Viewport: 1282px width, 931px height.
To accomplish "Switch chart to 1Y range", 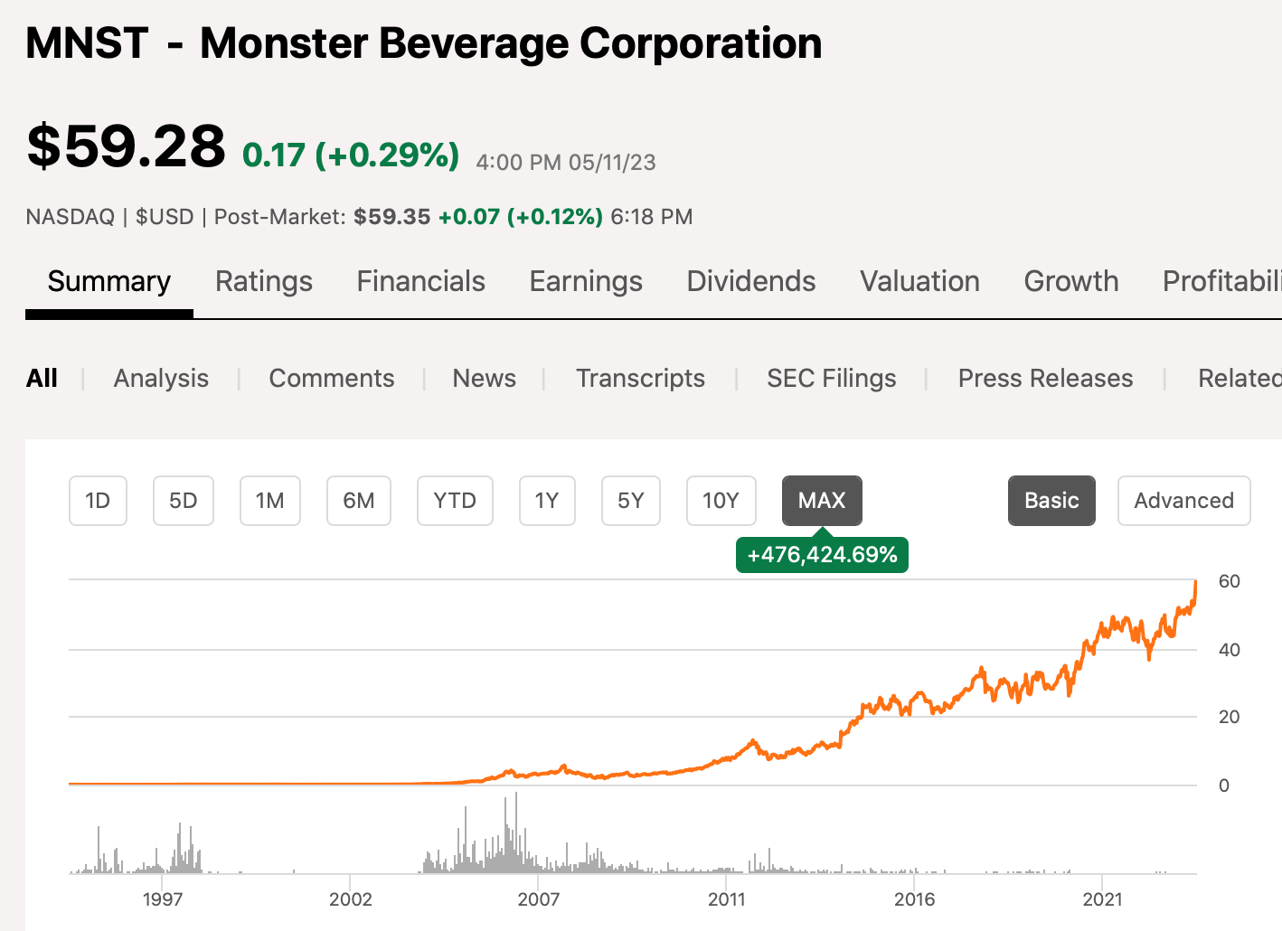I will pyautogui.click(x=546, y=501).
